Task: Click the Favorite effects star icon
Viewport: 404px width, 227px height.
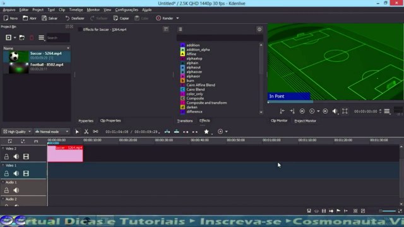Action: pos(206,132)
